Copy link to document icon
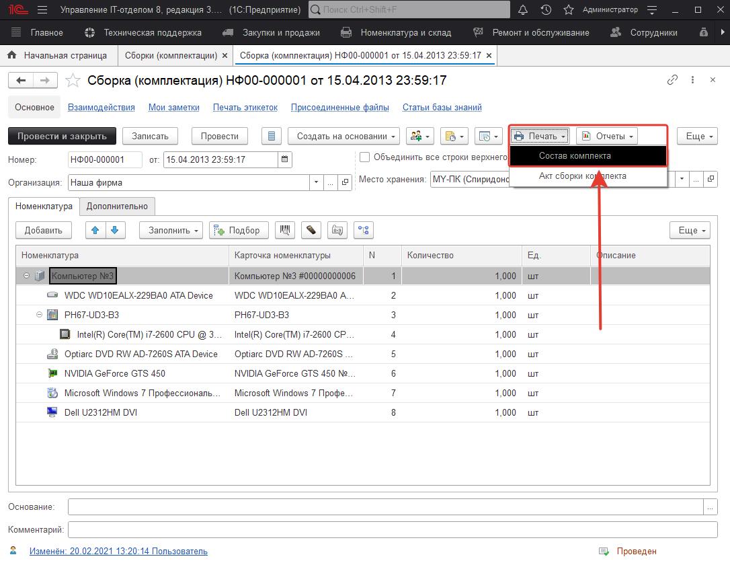Image resolution: width=730 pixels, height=565 pixels. click(x=672, y=80)
